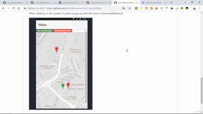
Task: Close the Build Amazing Native tab
Action: pyautogui.click(x=165, y=3)
